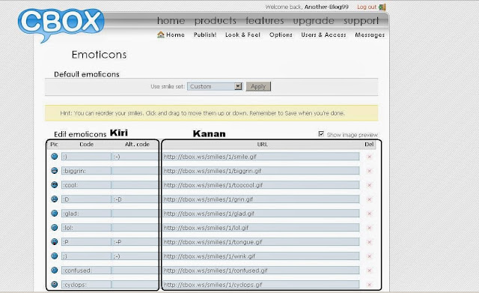
Task: Click the Alt. code field containing :-D
Action: point(135,199)
